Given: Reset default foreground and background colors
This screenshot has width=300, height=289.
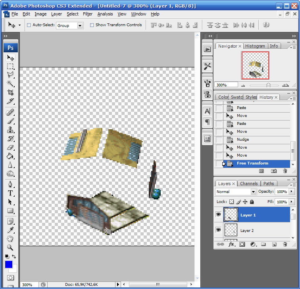Looking at the screenshot, I should point(7,256).
